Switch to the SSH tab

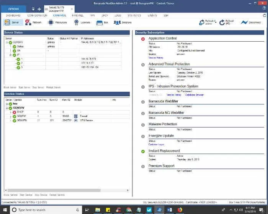166,15
